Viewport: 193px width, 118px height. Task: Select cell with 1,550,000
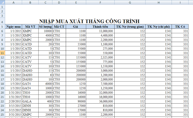coord(100,66)
